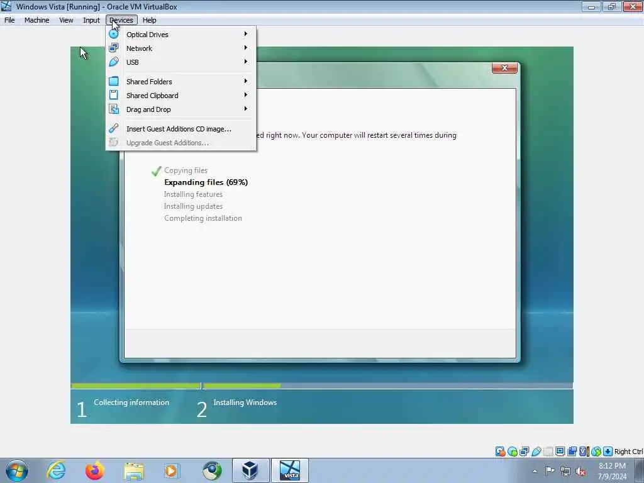
Task: Click optical disc status bar indicator
Action: coord(513,452)
